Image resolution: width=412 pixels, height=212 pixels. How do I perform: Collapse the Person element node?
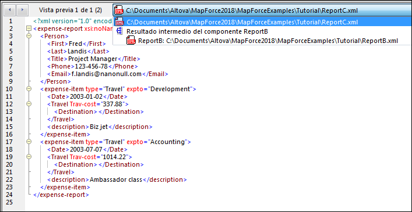coord(29,36)
